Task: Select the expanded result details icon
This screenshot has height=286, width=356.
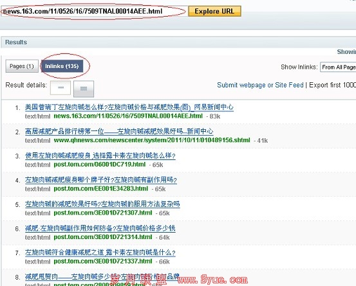Action: [x=84, y=89]
